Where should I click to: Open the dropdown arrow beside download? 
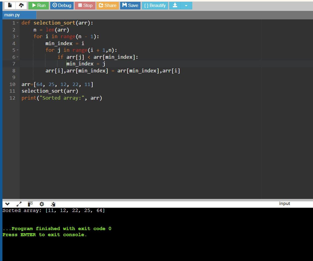tap(186, 5)
